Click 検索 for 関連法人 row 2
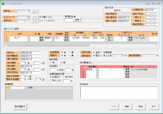The width and height of the screenshot is (163, 114). click(127, 72)
